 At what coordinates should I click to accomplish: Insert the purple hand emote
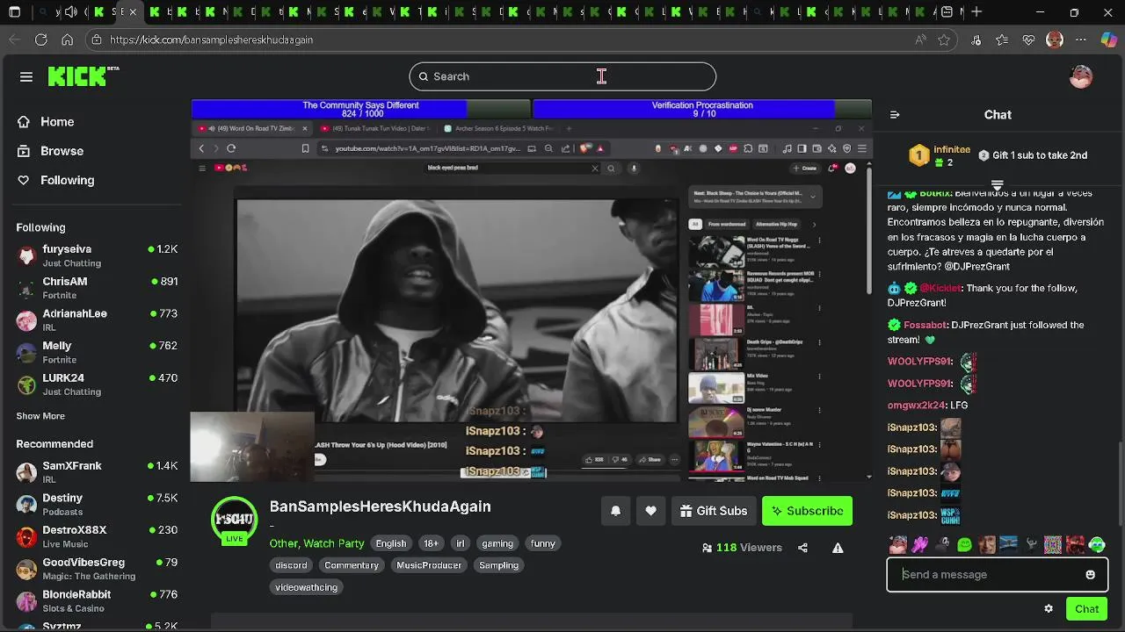tap(920, 545)
